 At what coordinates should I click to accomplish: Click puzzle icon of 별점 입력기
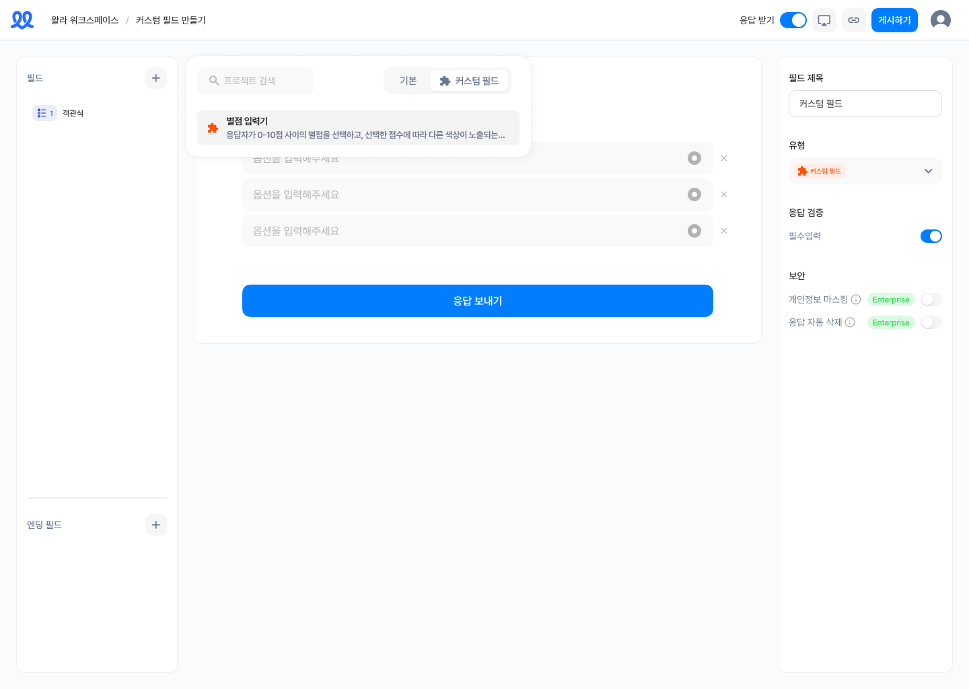[x=213, y=128]
